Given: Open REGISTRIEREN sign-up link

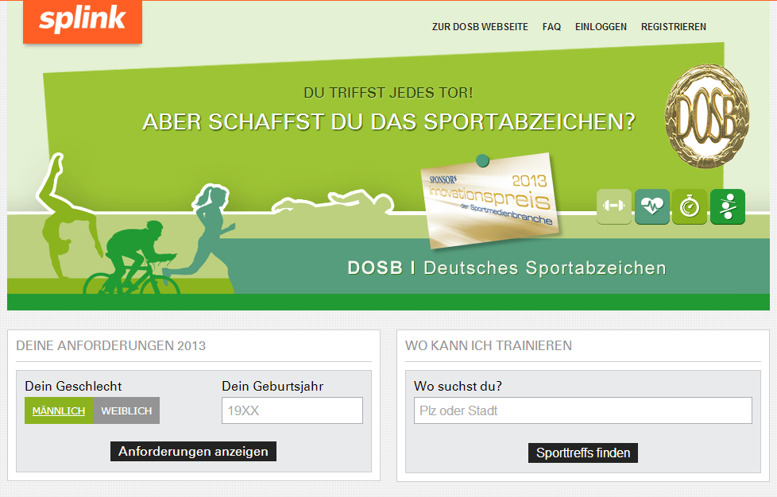Looking at the screenshot, I should coord(674,27).
